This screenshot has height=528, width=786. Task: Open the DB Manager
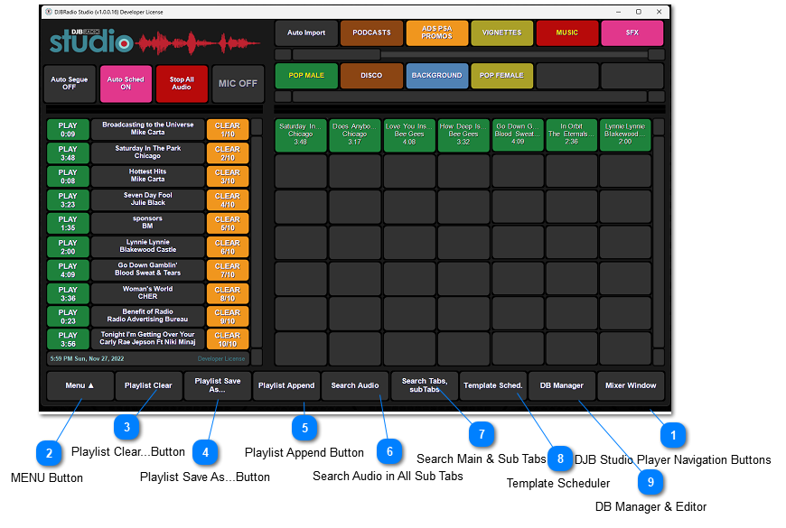(x=561, y=385)
